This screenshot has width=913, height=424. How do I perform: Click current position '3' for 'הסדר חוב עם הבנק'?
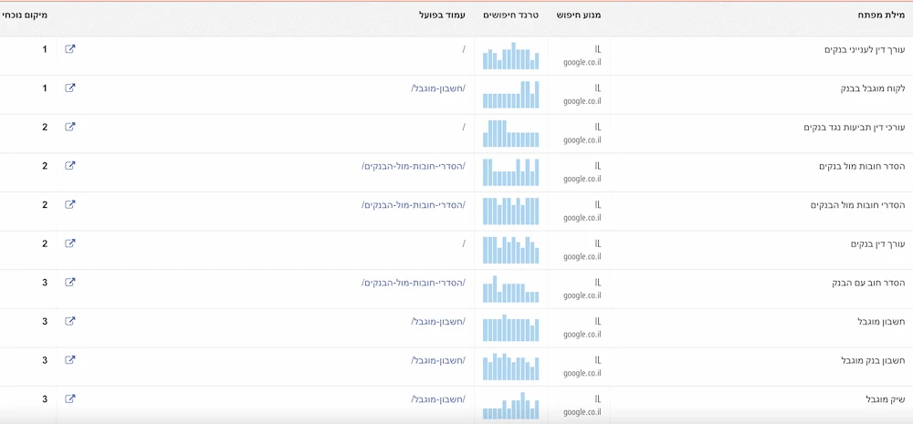point(44,283)
